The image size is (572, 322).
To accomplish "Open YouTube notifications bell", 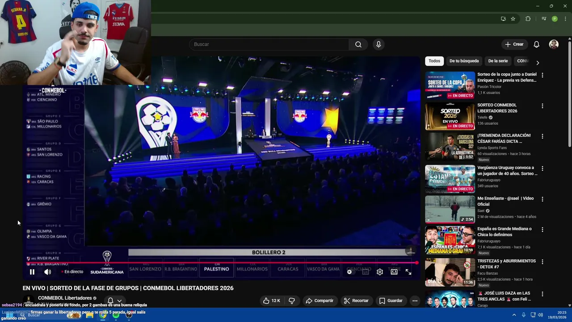I will click(537, 44).
